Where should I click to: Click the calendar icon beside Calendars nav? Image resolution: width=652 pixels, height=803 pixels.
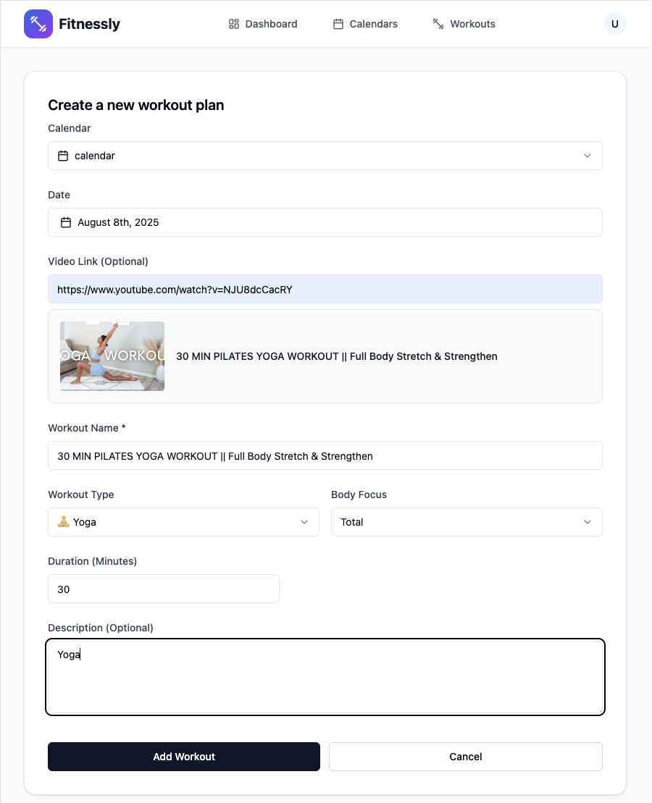[x=338, y=23]
